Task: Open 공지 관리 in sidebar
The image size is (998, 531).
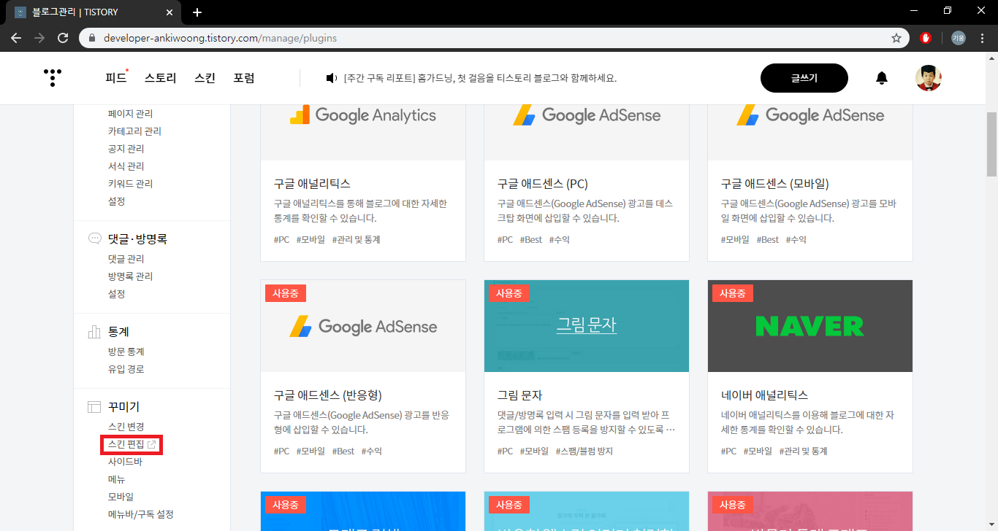Action: point(126,149)
